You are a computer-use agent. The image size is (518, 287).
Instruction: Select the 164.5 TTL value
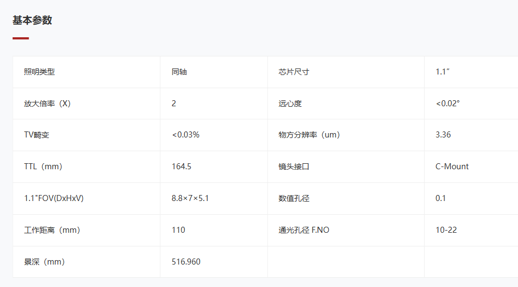pos(181,167)
